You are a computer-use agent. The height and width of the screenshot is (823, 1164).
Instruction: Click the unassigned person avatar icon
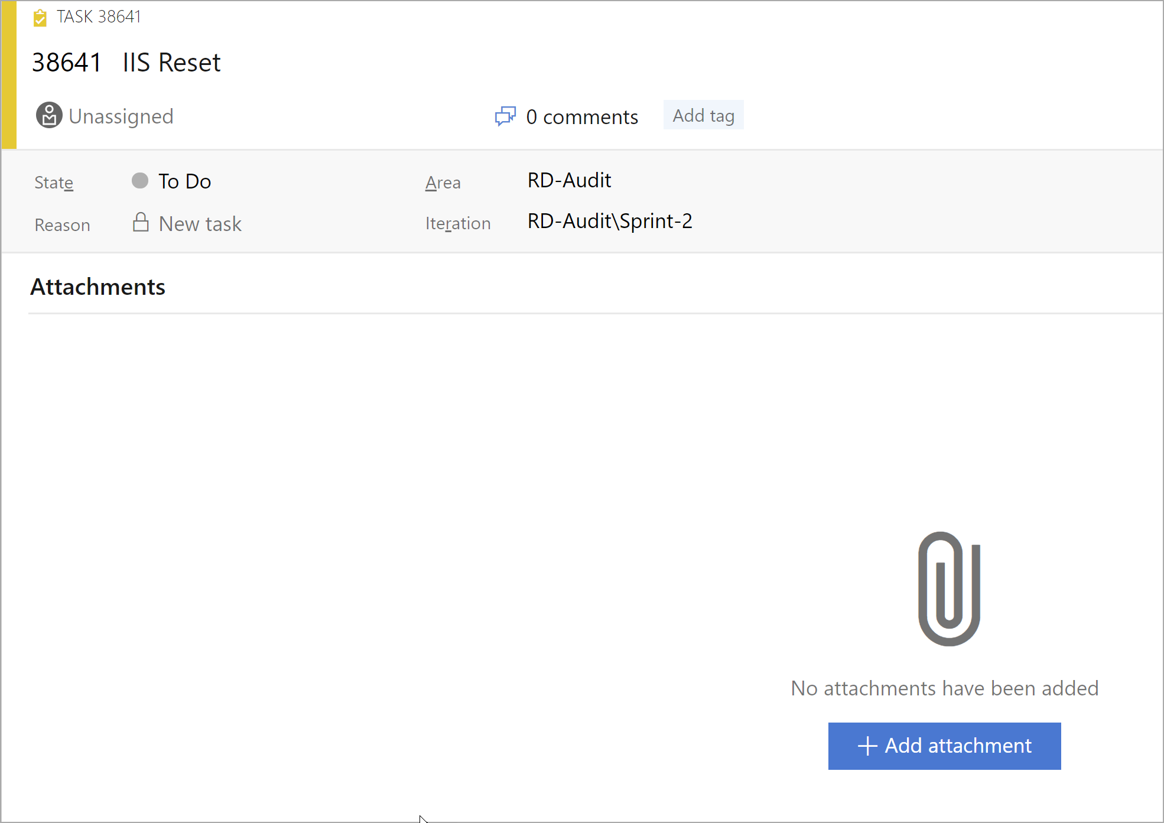pos(49,115)
